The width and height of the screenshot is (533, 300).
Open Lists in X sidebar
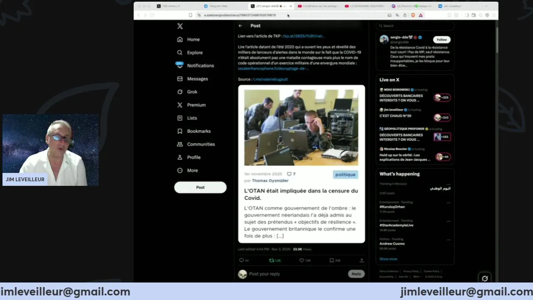coord(187,118)
